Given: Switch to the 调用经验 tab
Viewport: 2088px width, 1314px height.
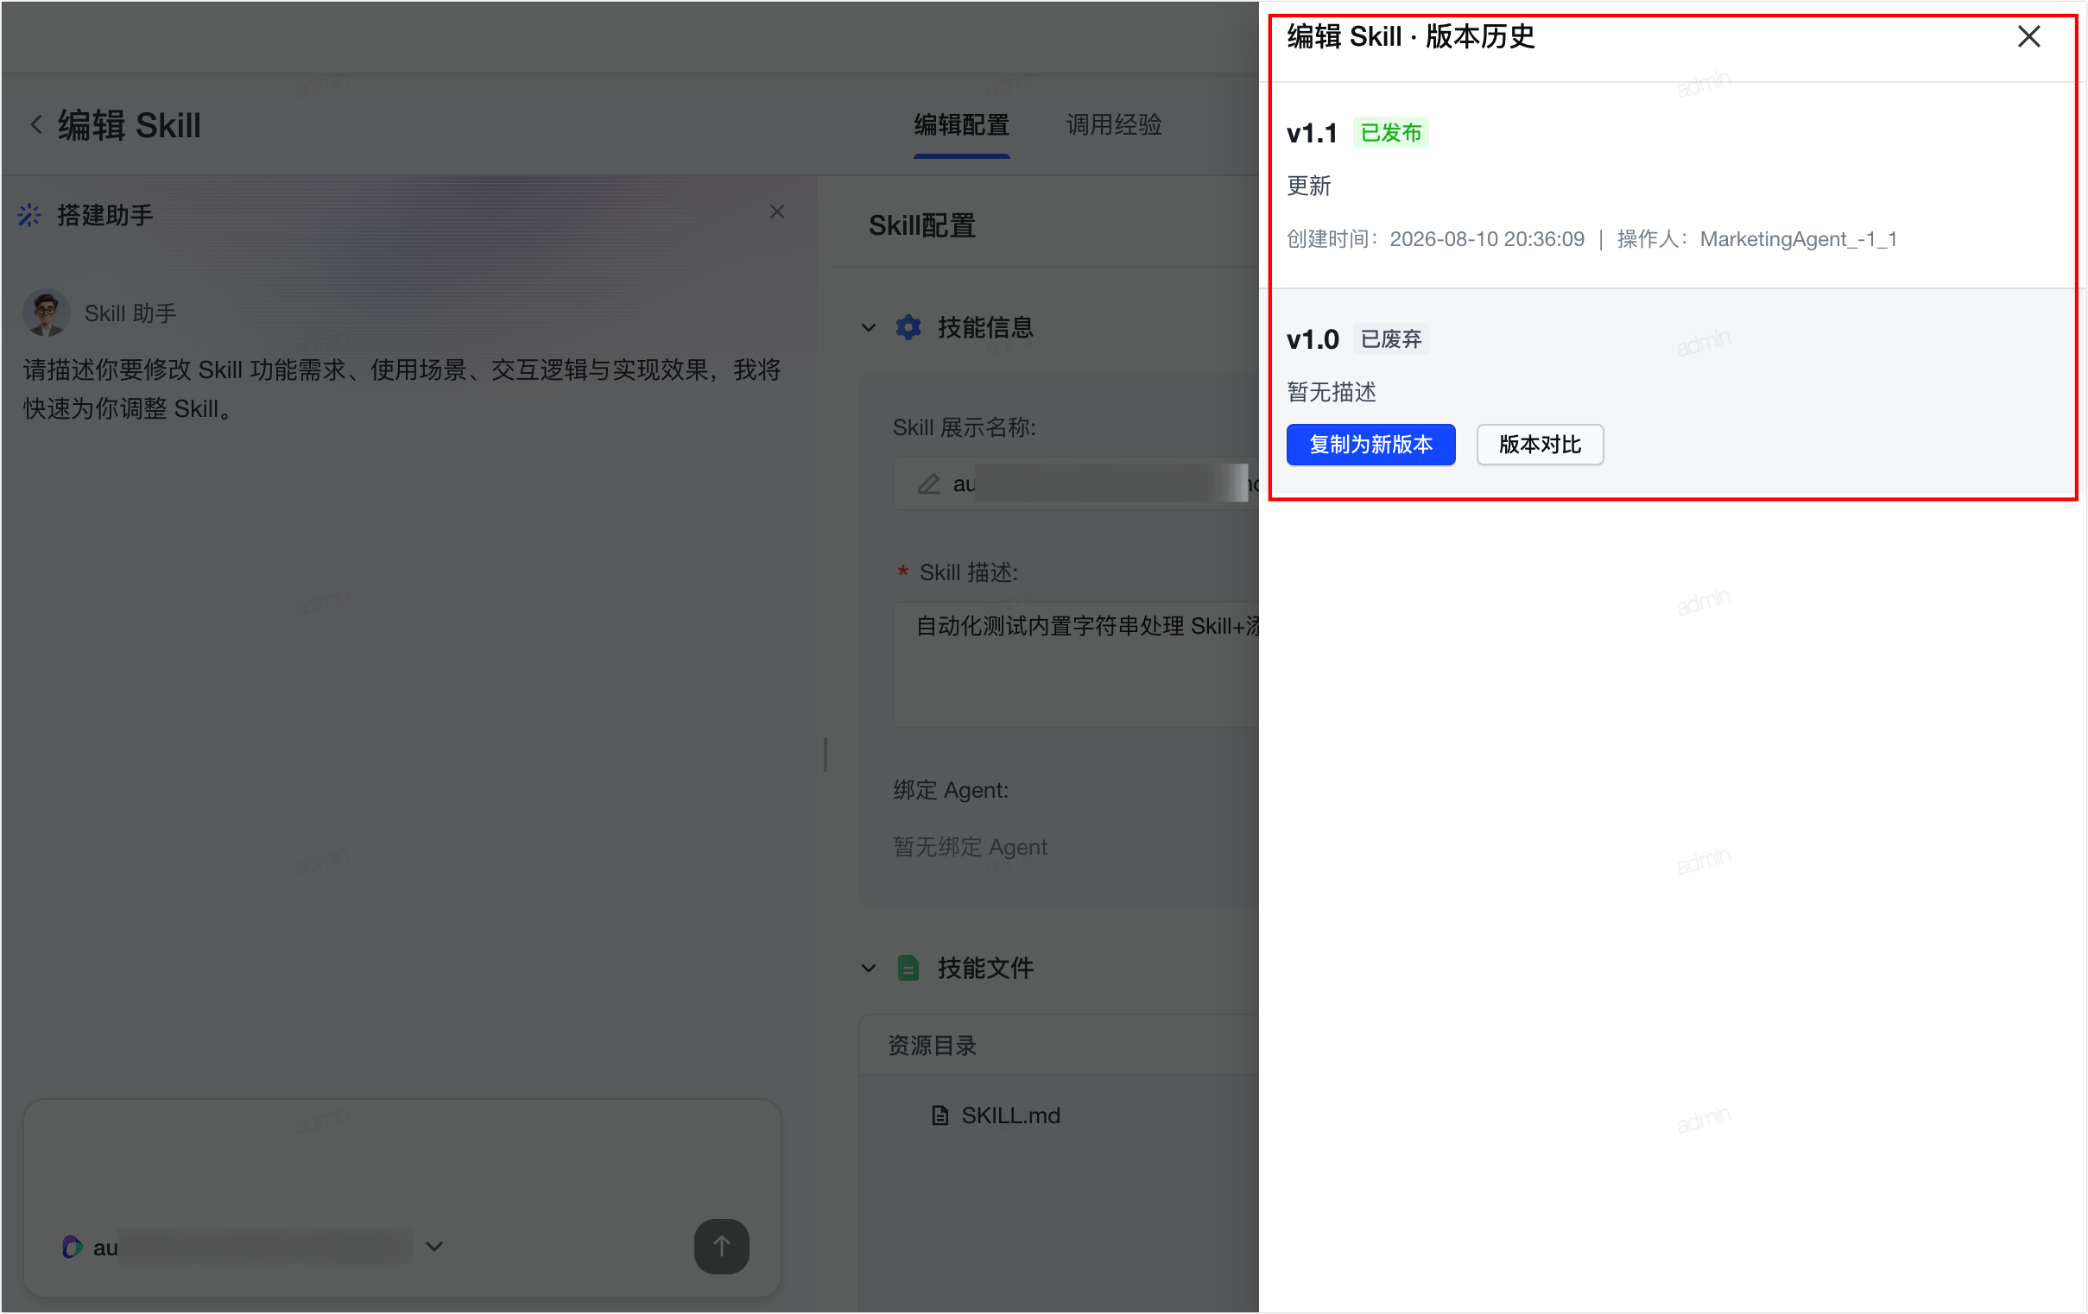Looking at the screenshot, I should point(1113,125).
